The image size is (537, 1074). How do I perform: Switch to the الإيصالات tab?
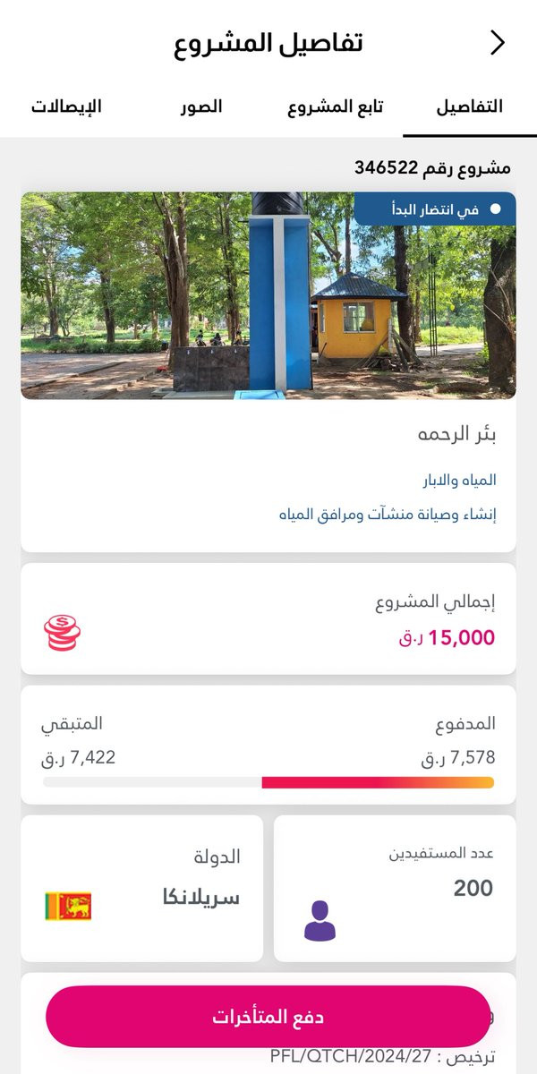pos(66,107)
